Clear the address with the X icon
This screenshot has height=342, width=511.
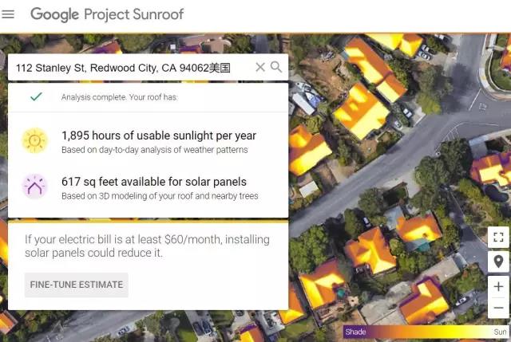[259, 68]
